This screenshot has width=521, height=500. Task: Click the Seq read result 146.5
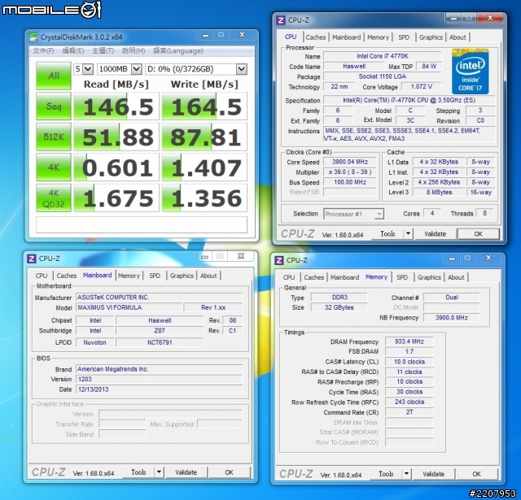(x=116, y=107)
